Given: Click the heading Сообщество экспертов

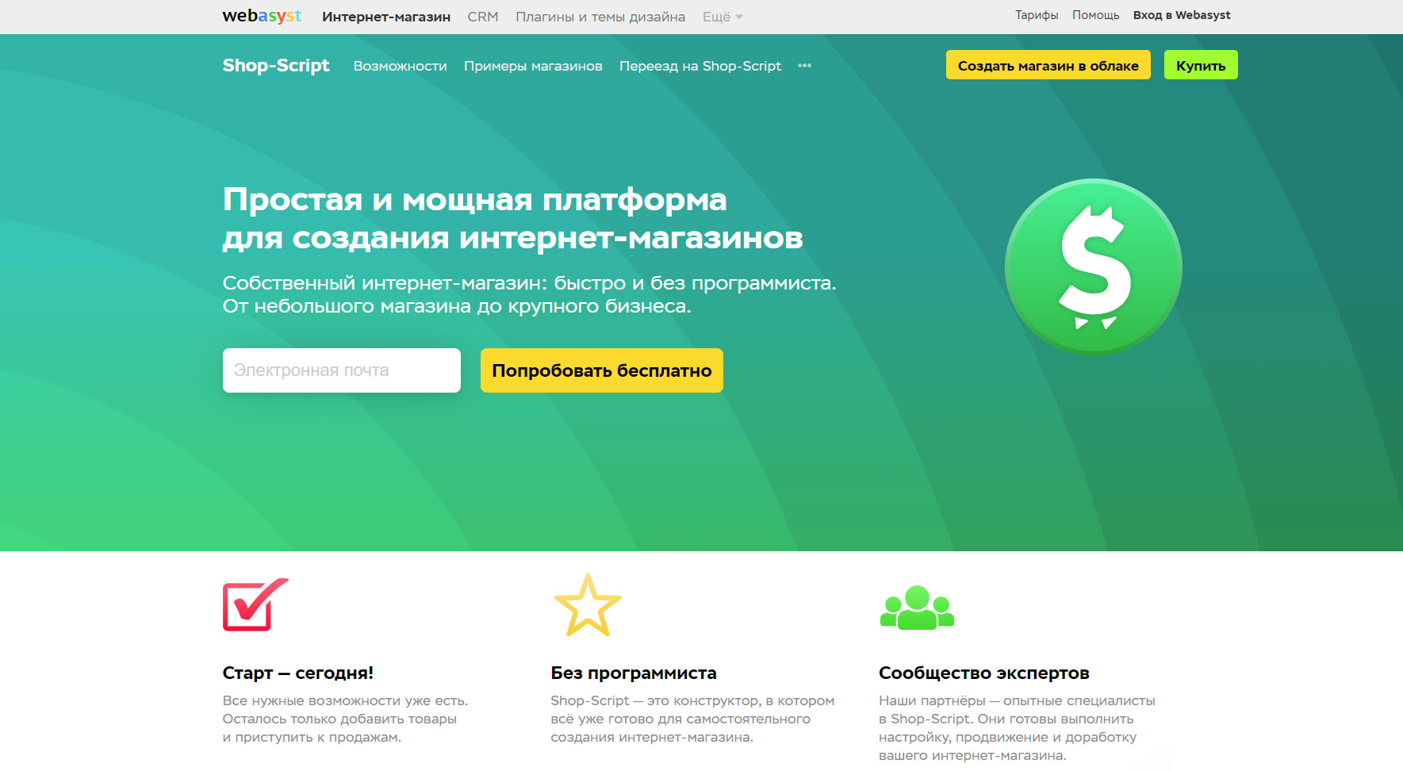Looking at the screenshot, I should tap(984, 673).
